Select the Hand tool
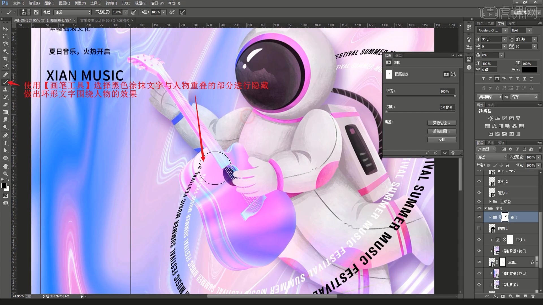 click(5, 166)
